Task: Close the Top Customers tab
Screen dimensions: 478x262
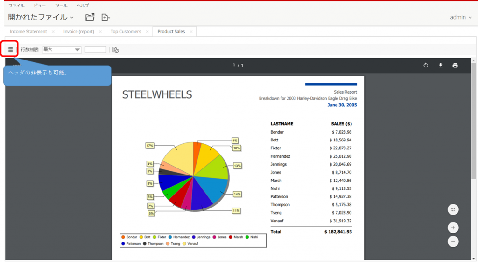Action: 147,32
